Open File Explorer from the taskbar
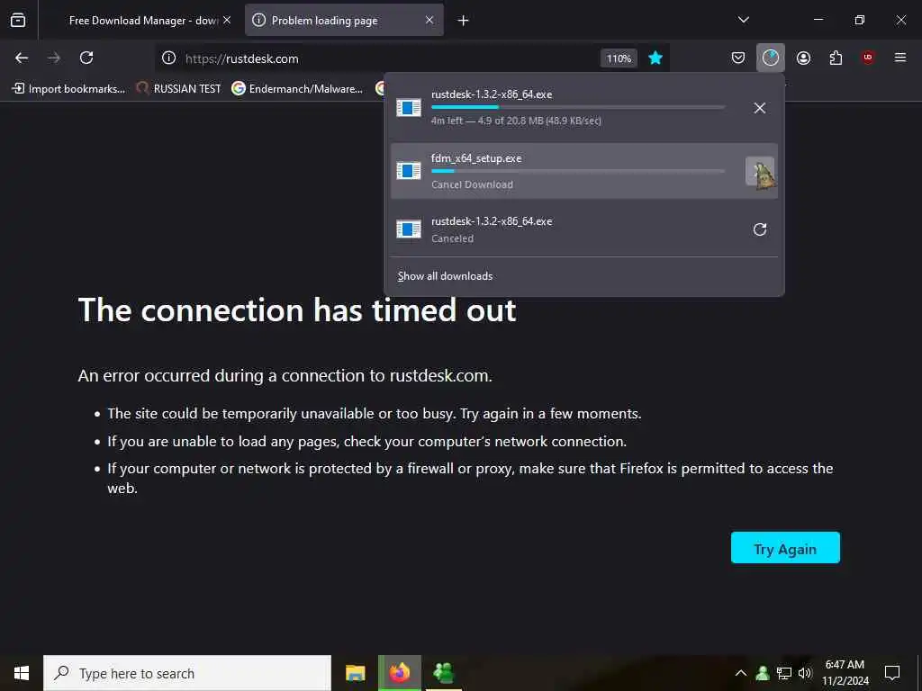The image size is (922, 691). (x=355, y=673)
